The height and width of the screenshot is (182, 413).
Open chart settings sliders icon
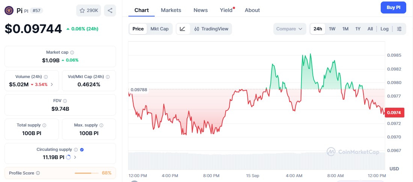(x=399, y=29)
